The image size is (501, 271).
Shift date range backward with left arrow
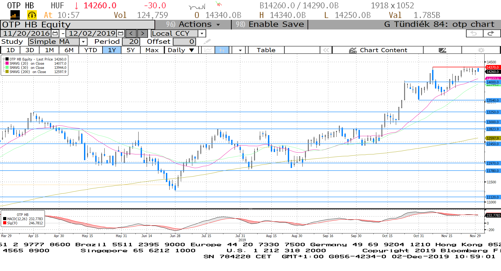point(131,33)
